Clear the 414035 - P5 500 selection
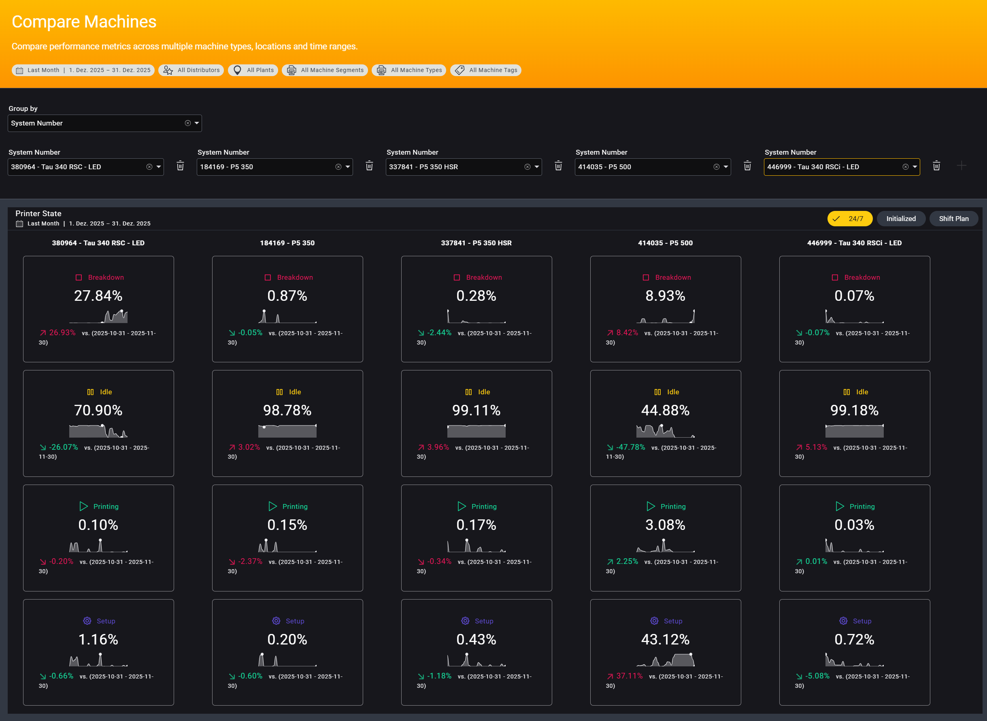Screen dimensions: 987x721 pos(716,167)
